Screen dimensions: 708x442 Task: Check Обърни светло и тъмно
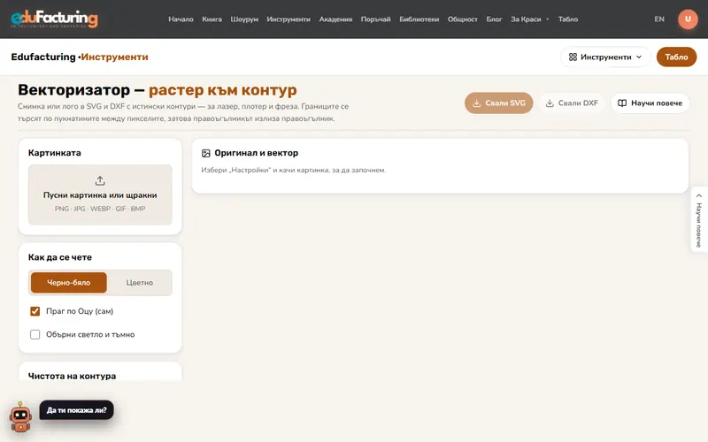click(35, 335)
